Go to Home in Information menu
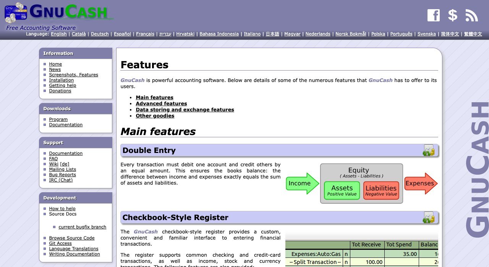489x267 pixels. (55, 64)
